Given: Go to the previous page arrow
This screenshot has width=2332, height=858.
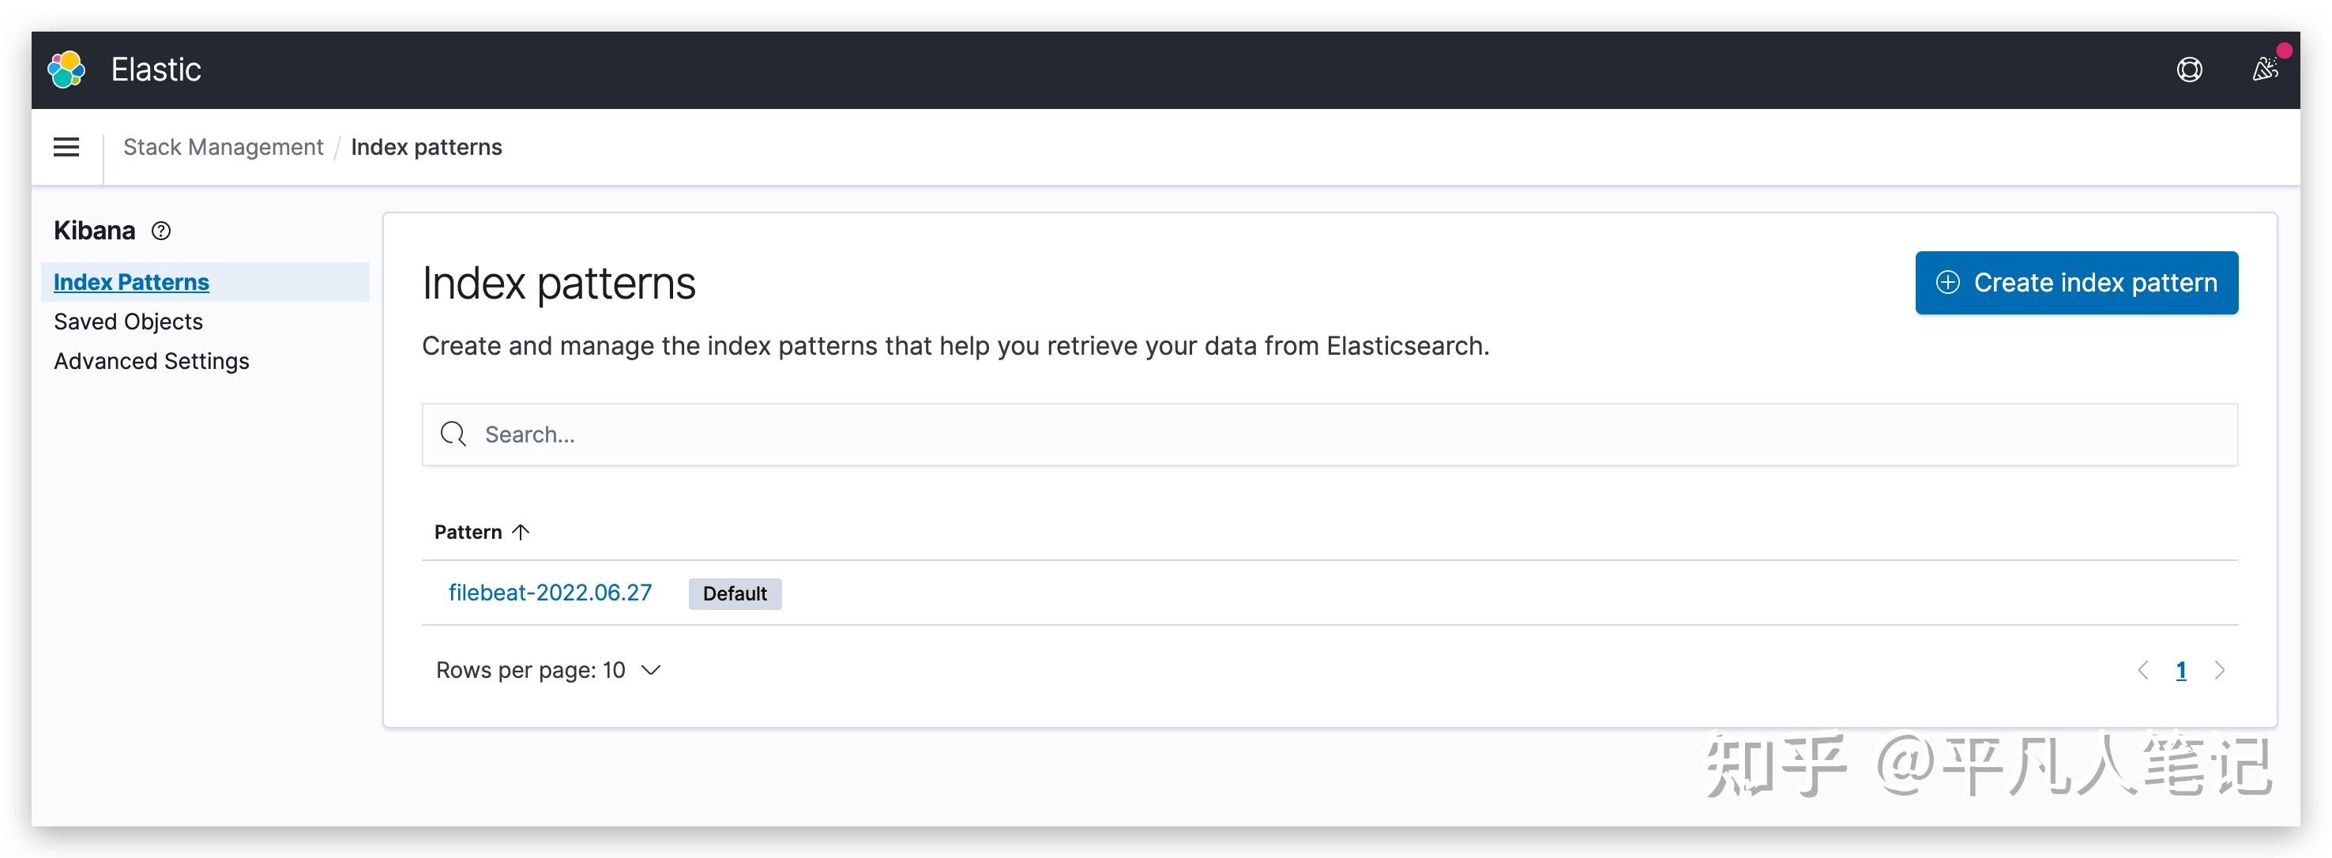Looking at the screenshot, I should [x=2142, y=671].
